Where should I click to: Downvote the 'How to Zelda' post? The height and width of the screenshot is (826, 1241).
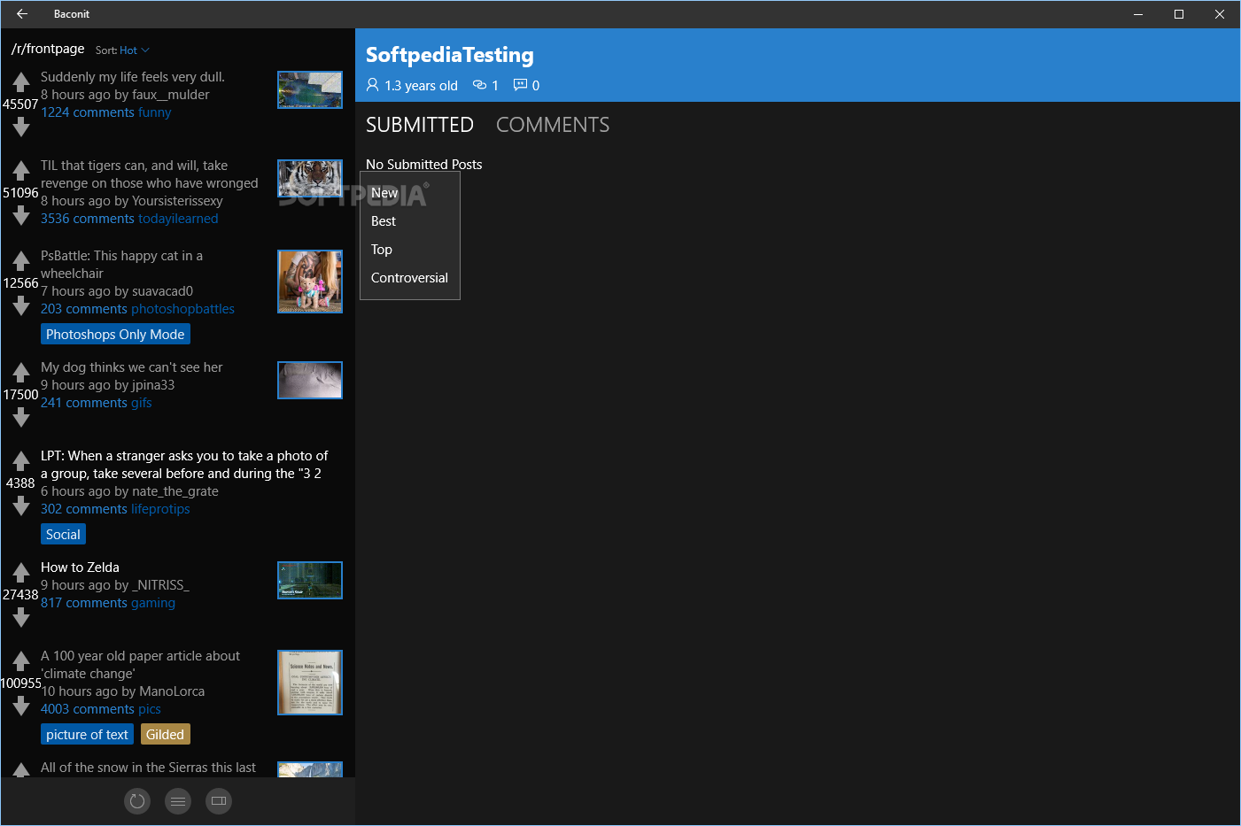[x=21, y=618]
